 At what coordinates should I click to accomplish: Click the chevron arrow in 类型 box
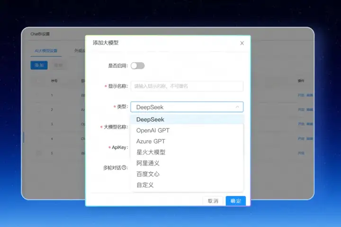pyautogui.click(x=237, y=107)
